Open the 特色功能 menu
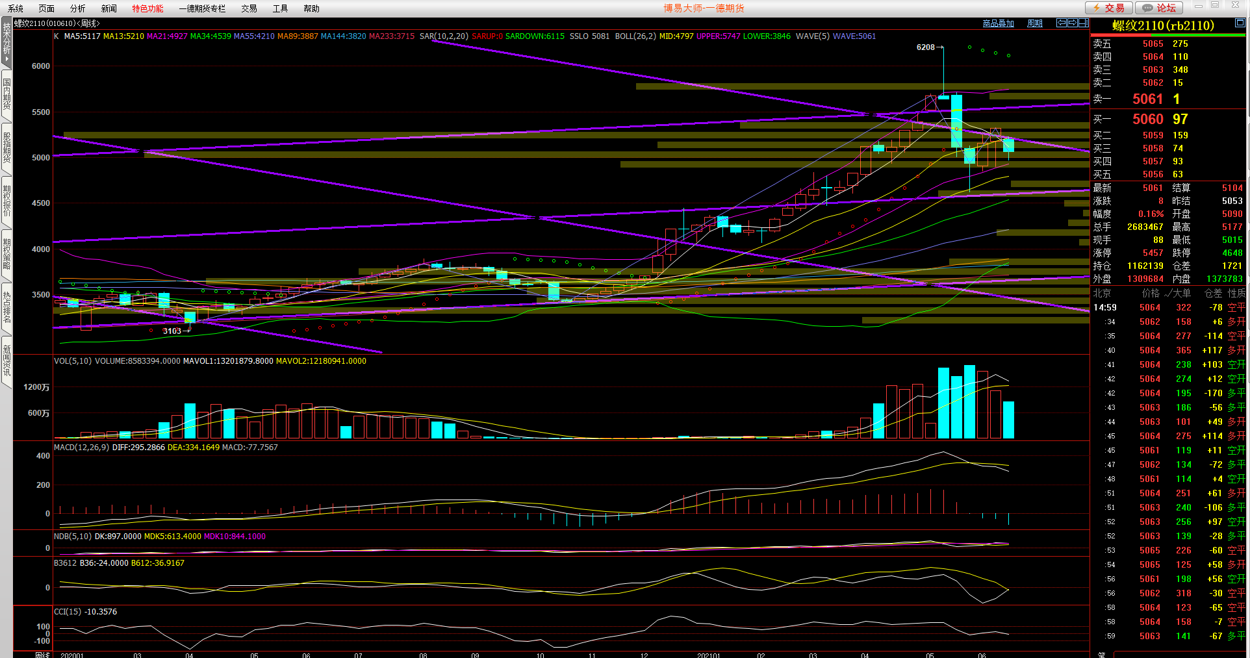The image size is (1250, 658). (x=147, y=8)
